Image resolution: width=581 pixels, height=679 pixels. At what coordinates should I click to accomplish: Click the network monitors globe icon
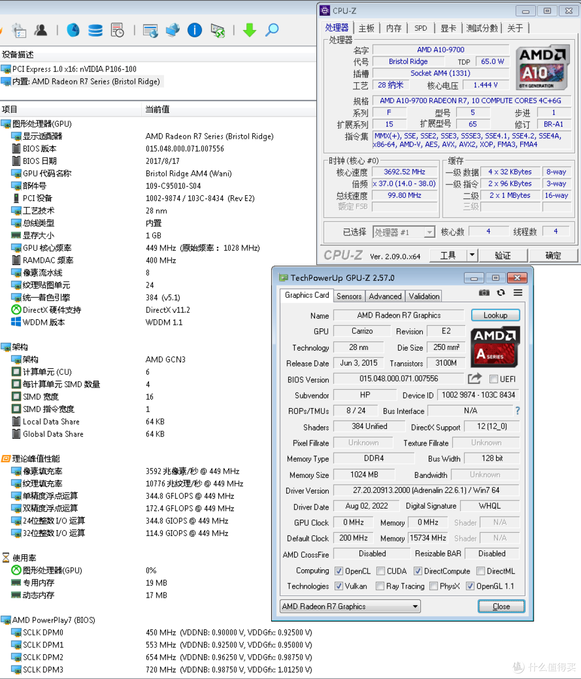(173, 30)
